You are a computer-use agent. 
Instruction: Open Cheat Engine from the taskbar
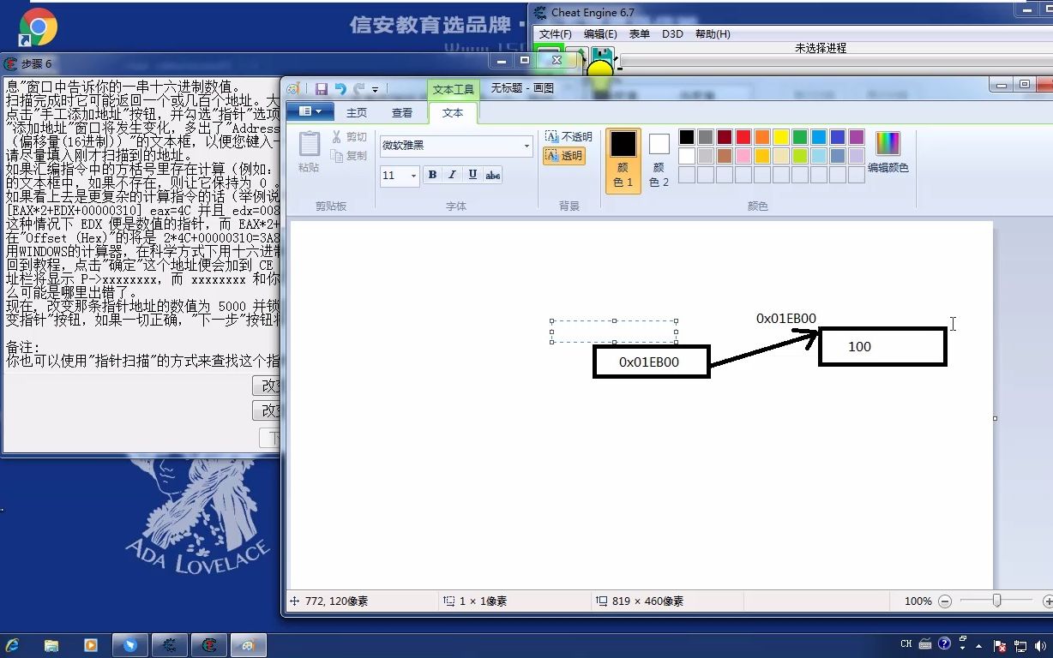click(x=209, y=643)
